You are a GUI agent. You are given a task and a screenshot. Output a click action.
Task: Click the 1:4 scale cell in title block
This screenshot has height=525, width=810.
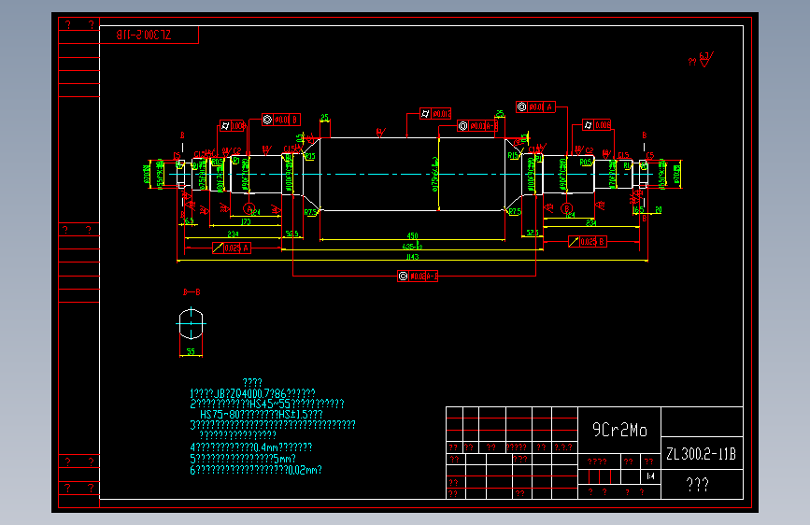point(650,475)
